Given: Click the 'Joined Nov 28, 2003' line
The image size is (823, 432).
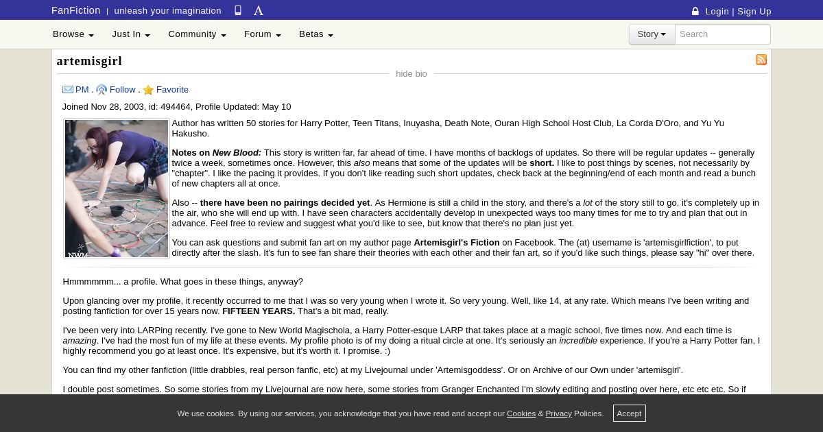Looking at the screenshot, I should coord(176,107).
